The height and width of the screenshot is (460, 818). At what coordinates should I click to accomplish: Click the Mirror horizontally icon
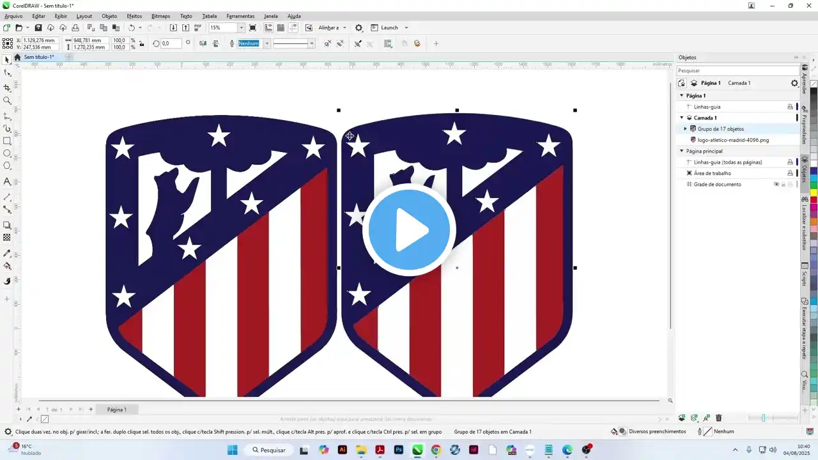click(x=203, y=43)
